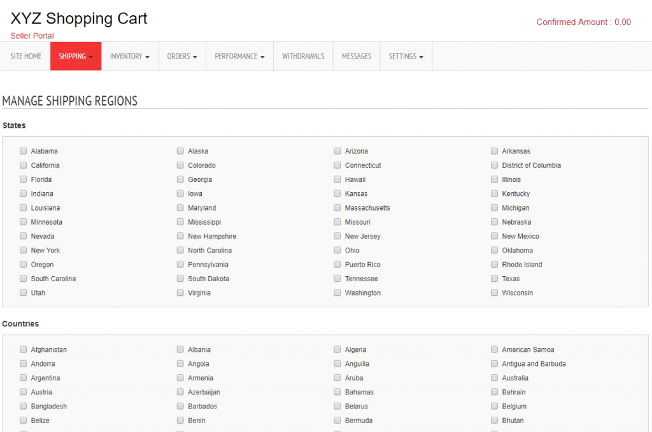The height and width of the screenshot is (432, 652).
Task: Open the SETTINGS dropdown
Action: point(406,56)
